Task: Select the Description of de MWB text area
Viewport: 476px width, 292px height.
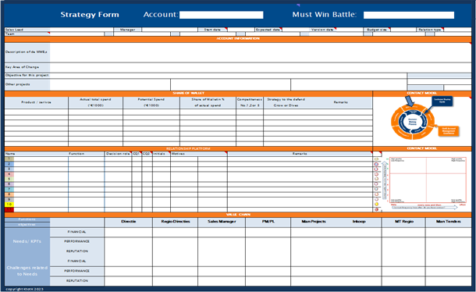Action: [261, 52]
